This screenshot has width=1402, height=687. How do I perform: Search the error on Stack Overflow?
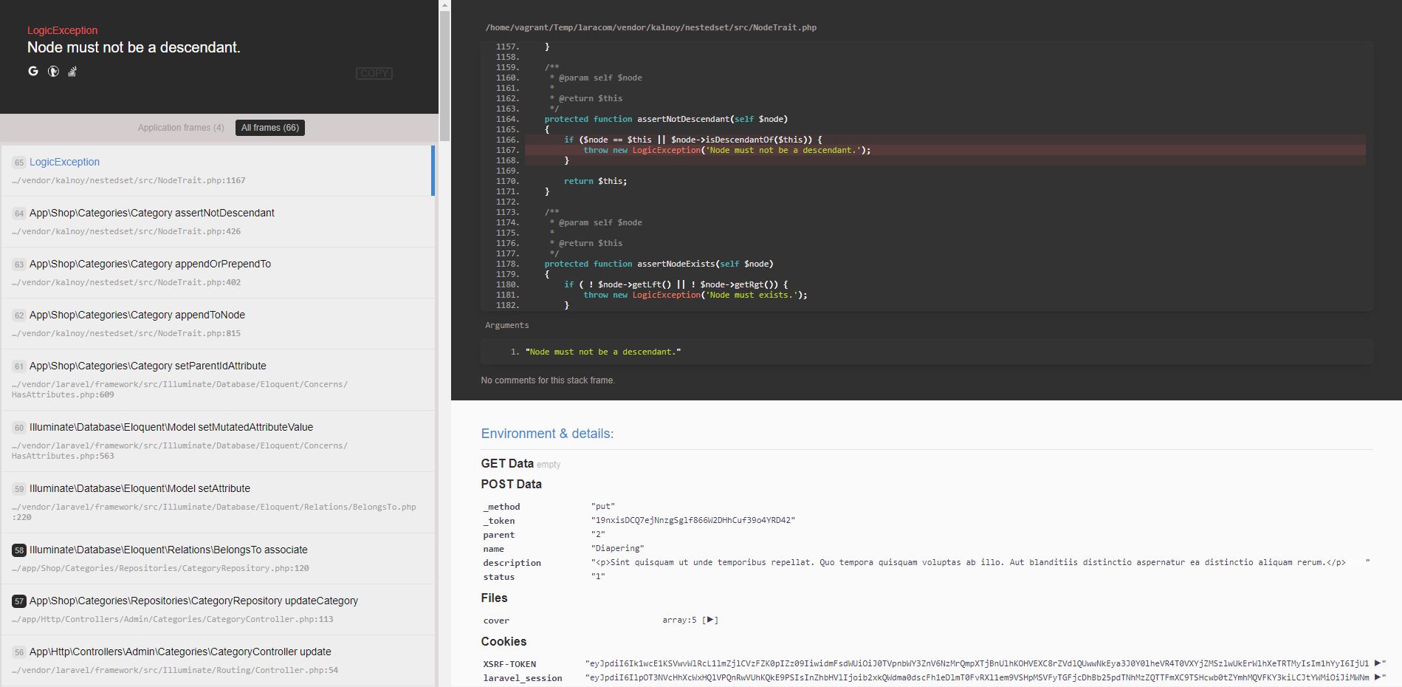[72, 72]
